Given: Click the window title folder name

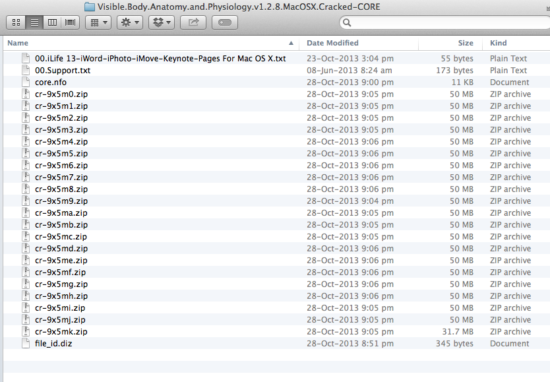Looking at the screenshot, I should click(239, 7).
